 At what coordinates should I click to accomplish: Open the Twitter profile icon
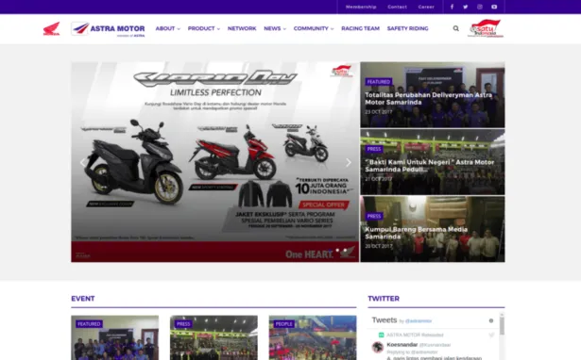pyautogui.click(x=466, y=7)
